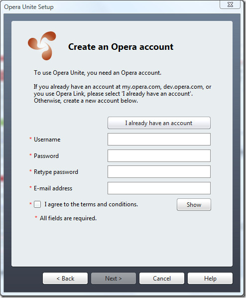This screenshot has width=246, height=298.
Task: Focus the Username input field
Action: tap(159, 140)
